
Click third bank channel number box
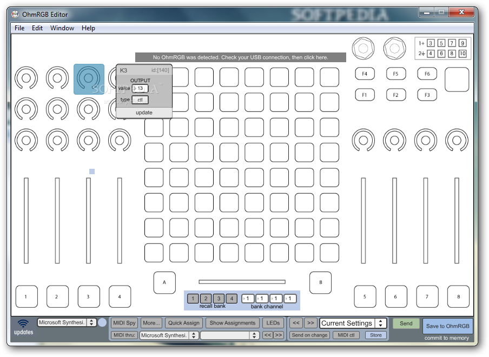coord(276,299)
